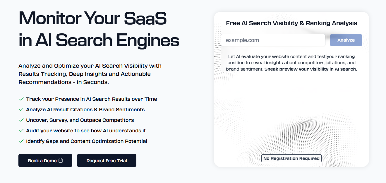Click the checkmark beside "Uncover, Survey, and Outpace"
This screenshot has width=386, height=183.
click(21, 120)
